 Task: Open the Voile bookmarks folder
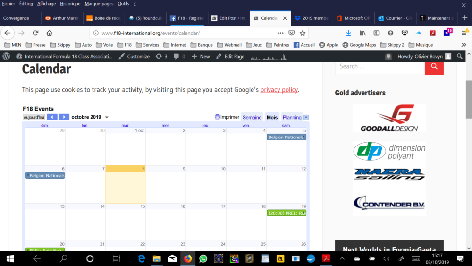[x=104, y=45]
